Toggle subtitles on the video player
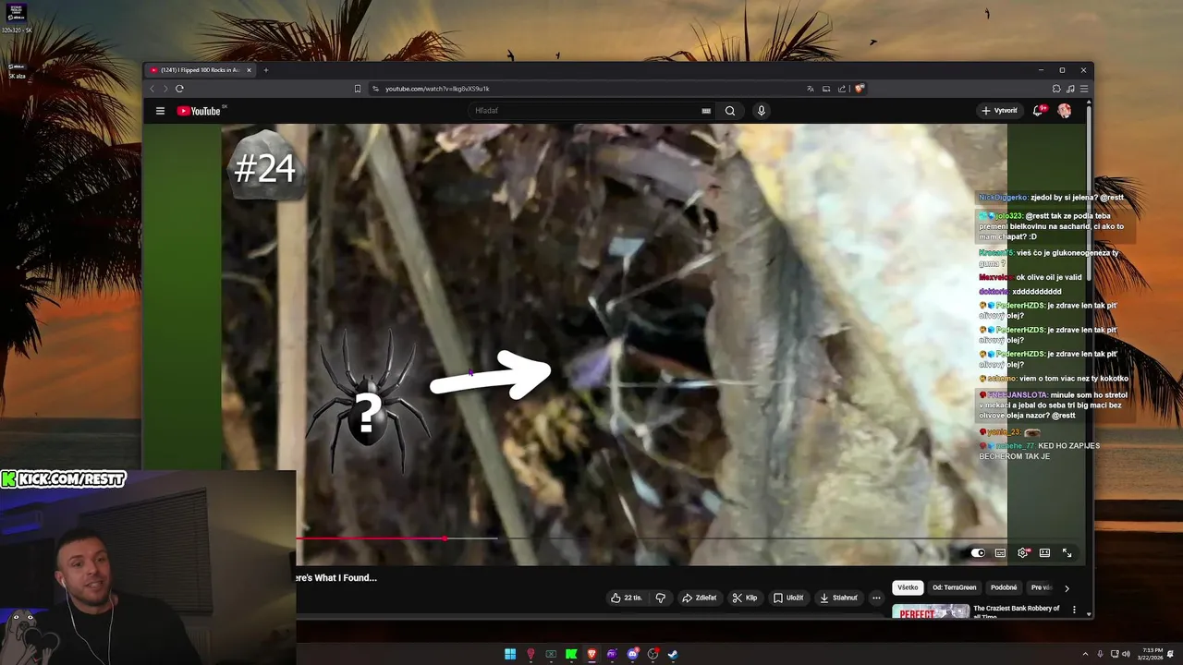 pos(1000,552)
